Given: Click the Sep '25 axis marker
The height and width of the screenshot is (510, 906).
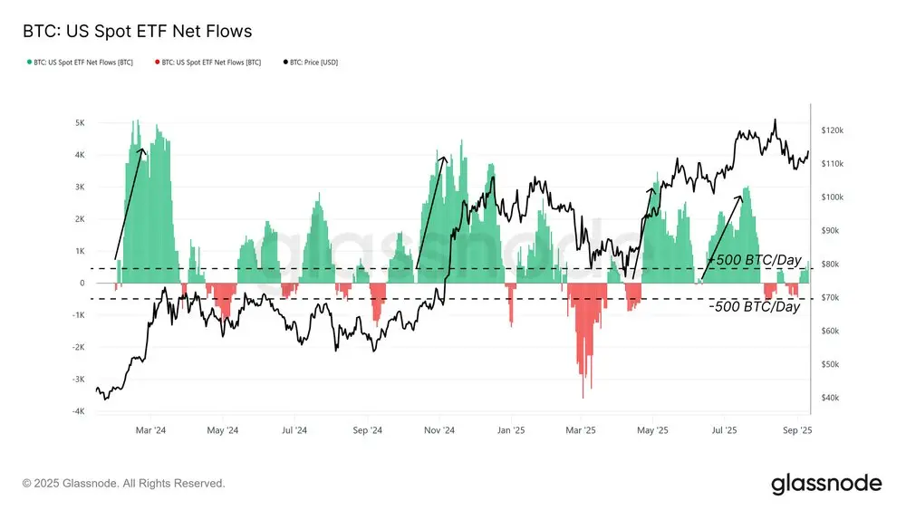Looking at the screenshot, I should (x=797, y=430).
